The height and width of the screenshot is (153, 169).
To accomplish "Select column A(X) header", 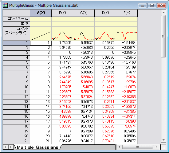I will [41, 13].
